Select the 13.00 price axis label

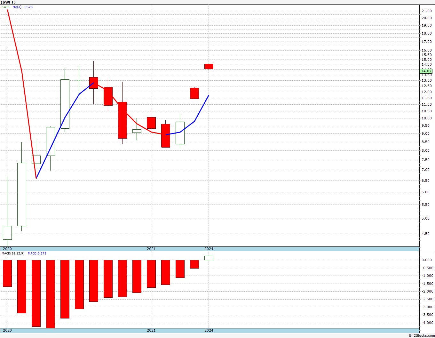426,80
